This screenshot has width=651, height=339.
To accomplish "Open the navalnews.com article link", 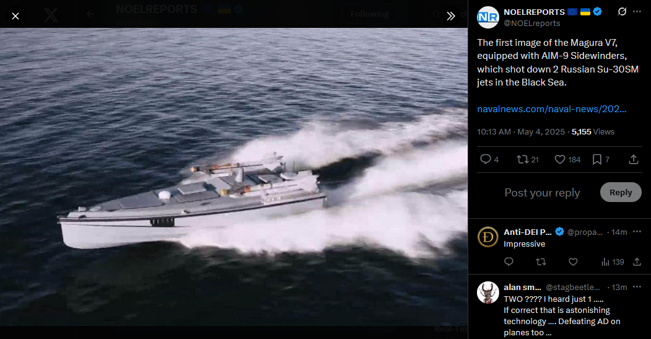I will tap(551, 109).
